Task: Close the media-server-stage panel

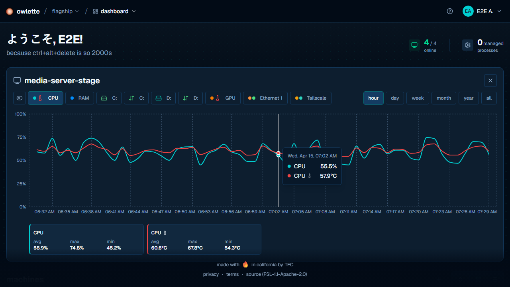Action: [x=490, y=81]
